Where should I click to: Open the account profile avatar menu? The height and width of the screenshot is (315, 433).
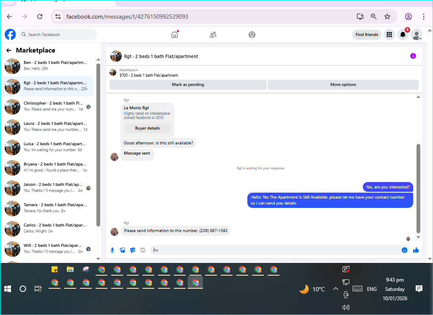coord(417,35)
